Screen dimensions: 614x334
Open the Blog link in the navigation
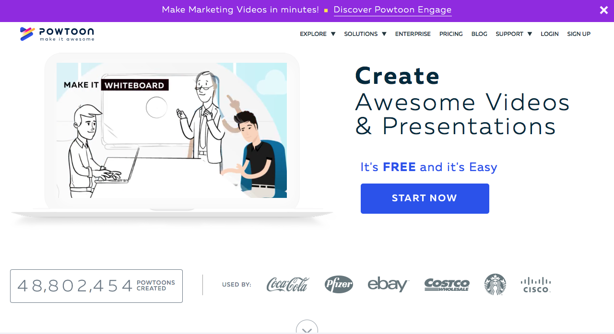(x=479, y=34)
